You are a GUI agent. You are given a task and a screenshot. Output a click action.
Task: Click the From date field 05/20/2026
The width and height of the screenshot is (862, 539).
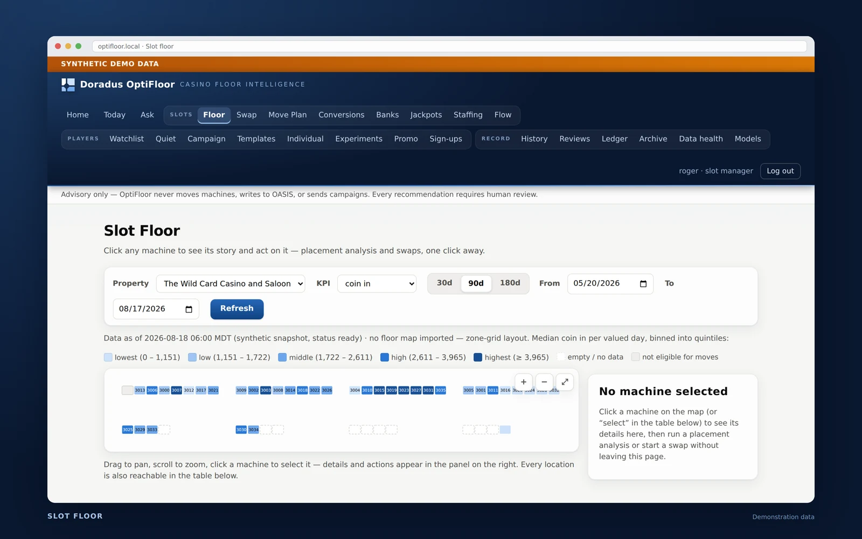[x=610, y=284]
